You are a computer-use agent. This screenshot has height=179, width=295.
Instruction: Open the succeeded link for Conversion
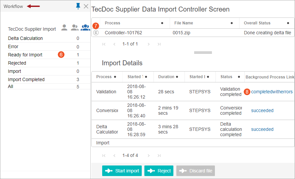point(262,110)
